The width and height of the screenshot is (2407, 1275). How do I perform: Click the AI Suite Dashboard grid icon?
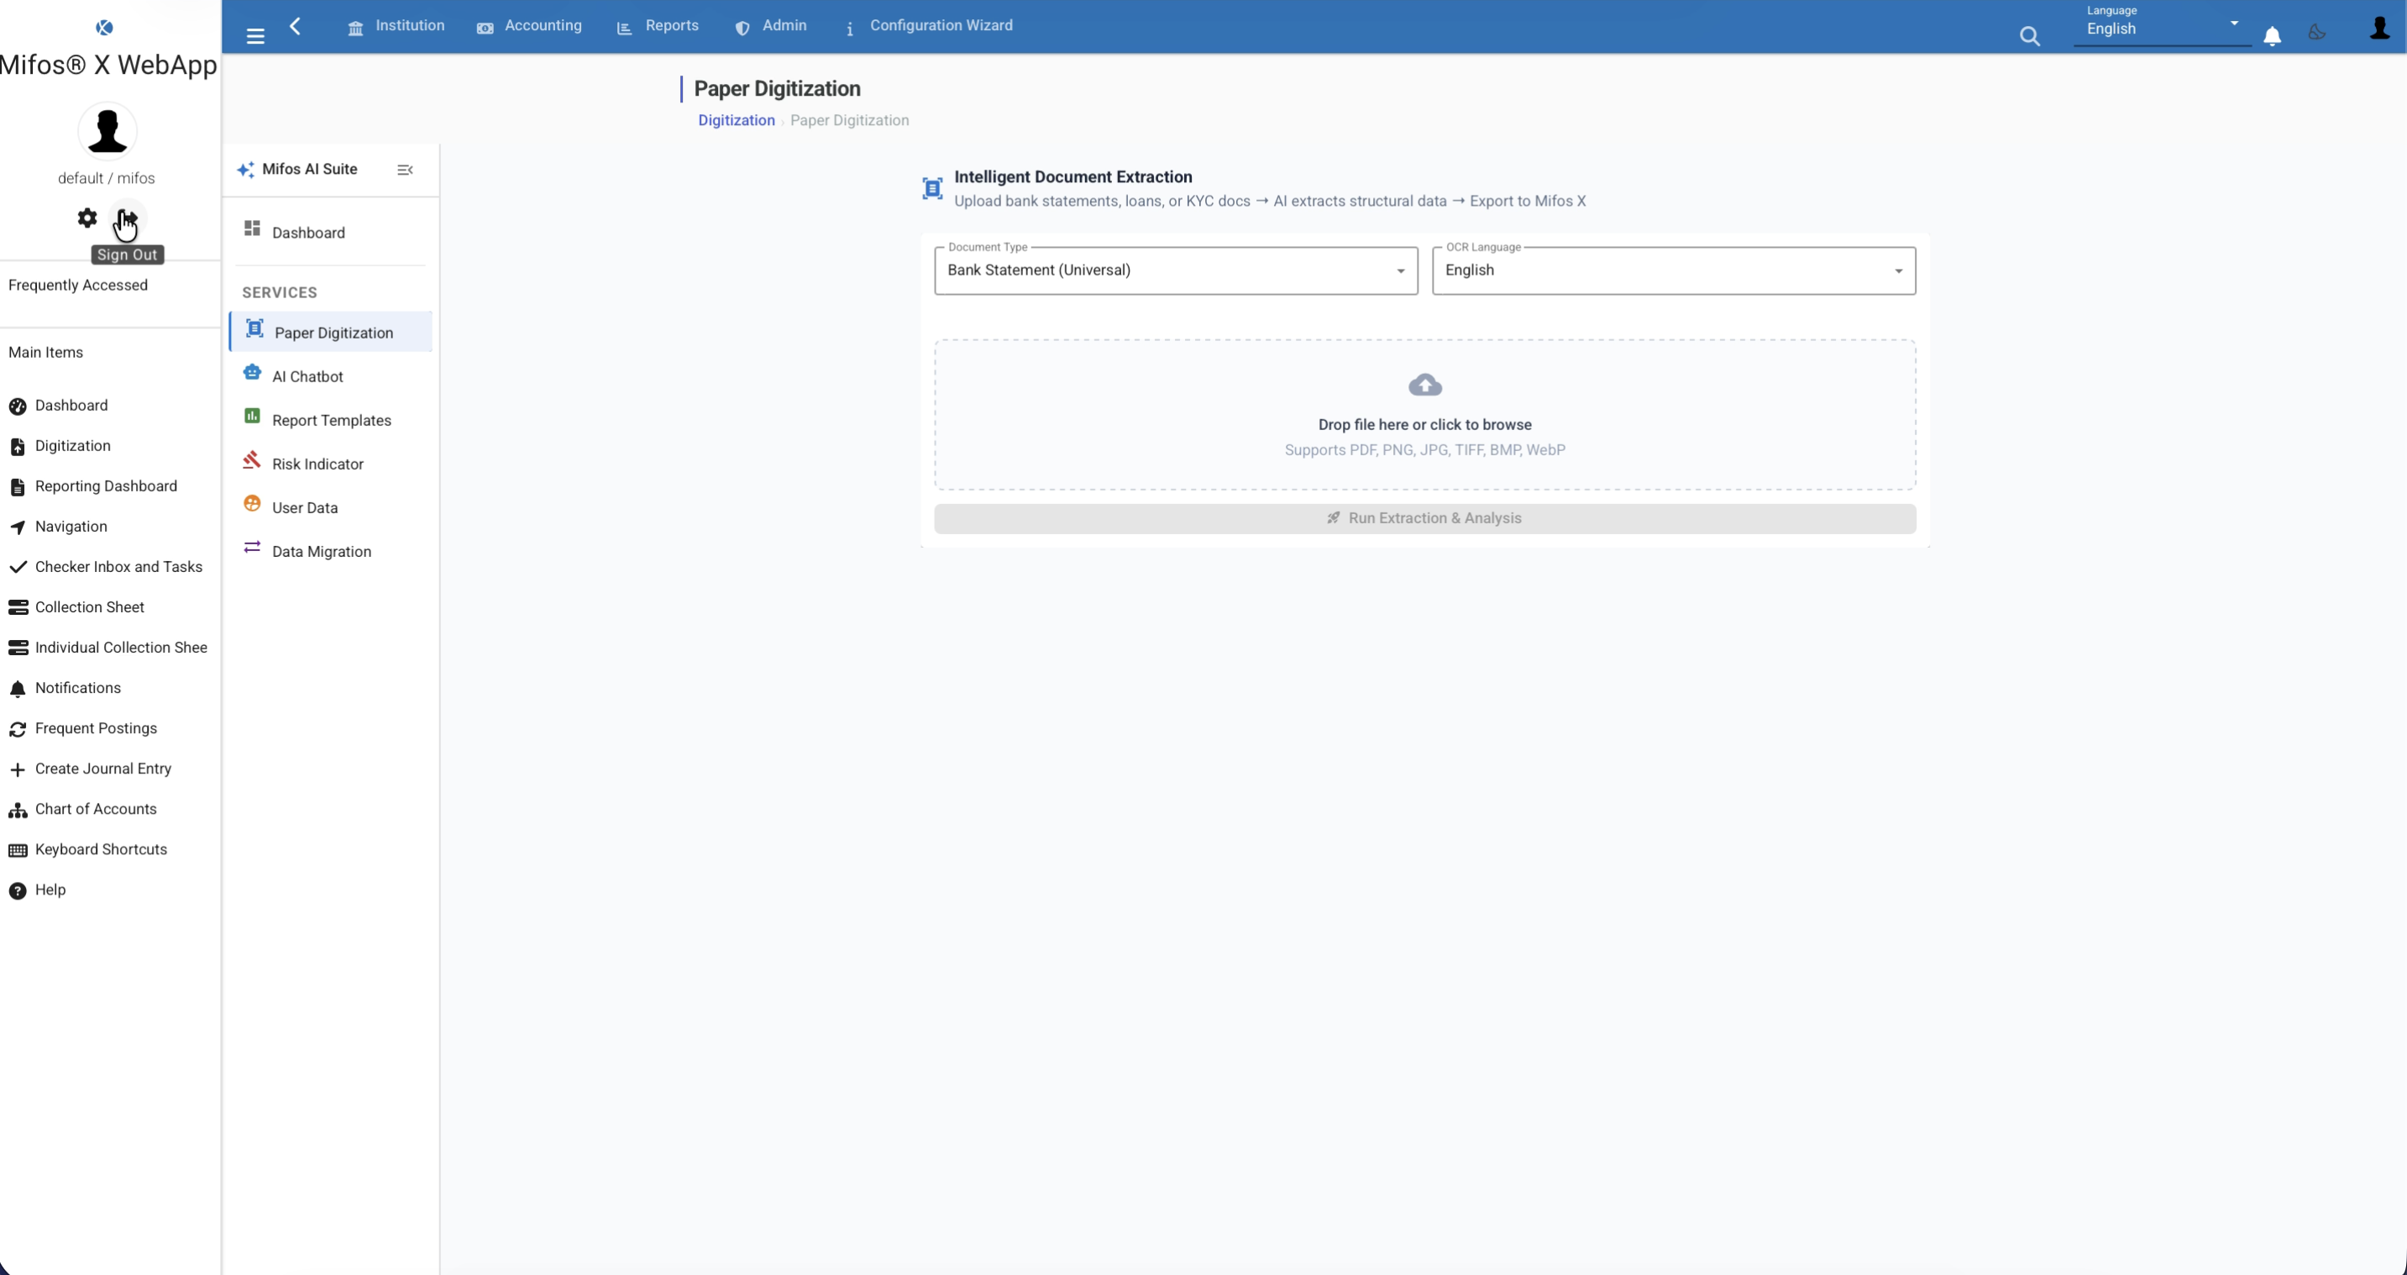point(252,228)
